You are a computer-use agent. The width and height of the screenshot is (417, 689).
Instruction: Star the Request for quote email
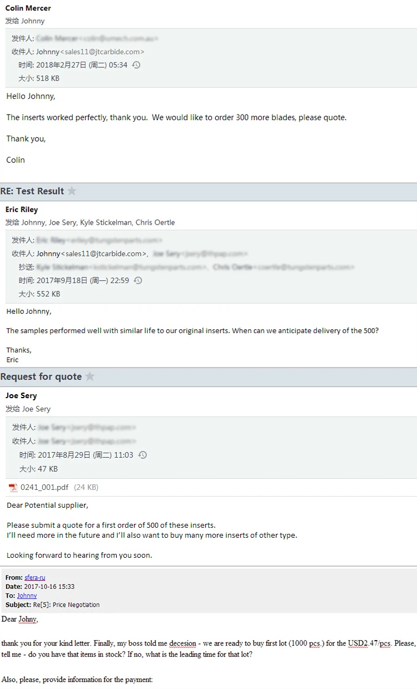pos(90,377)
